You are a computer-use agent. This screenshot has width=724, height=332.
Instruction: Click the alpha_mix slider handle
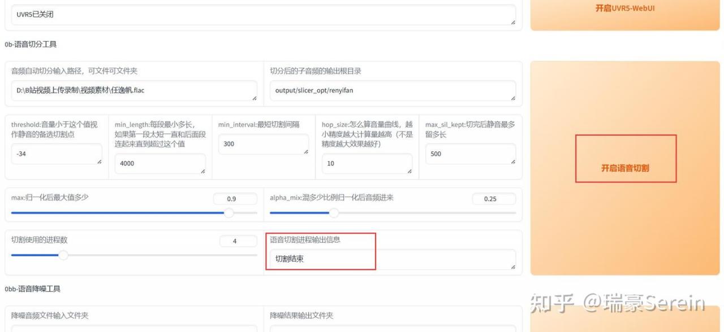[334, 213]
